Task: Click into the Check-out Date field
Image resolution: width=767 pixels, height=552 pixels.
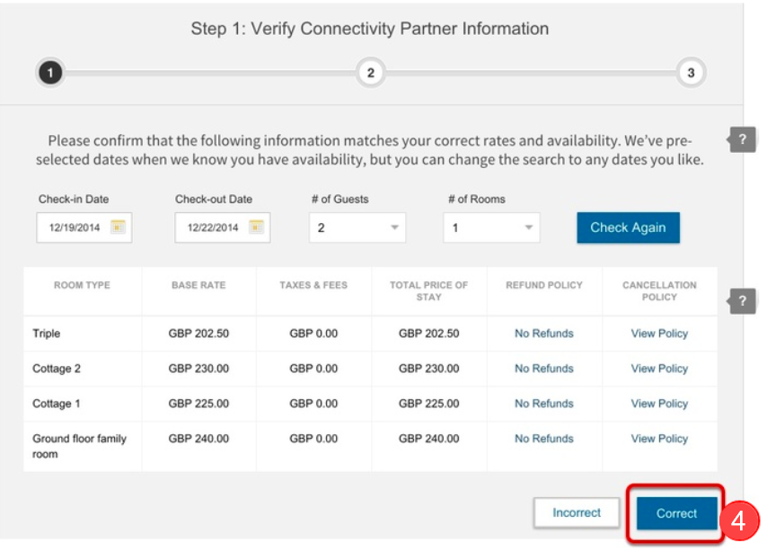Action: (212, 228)
